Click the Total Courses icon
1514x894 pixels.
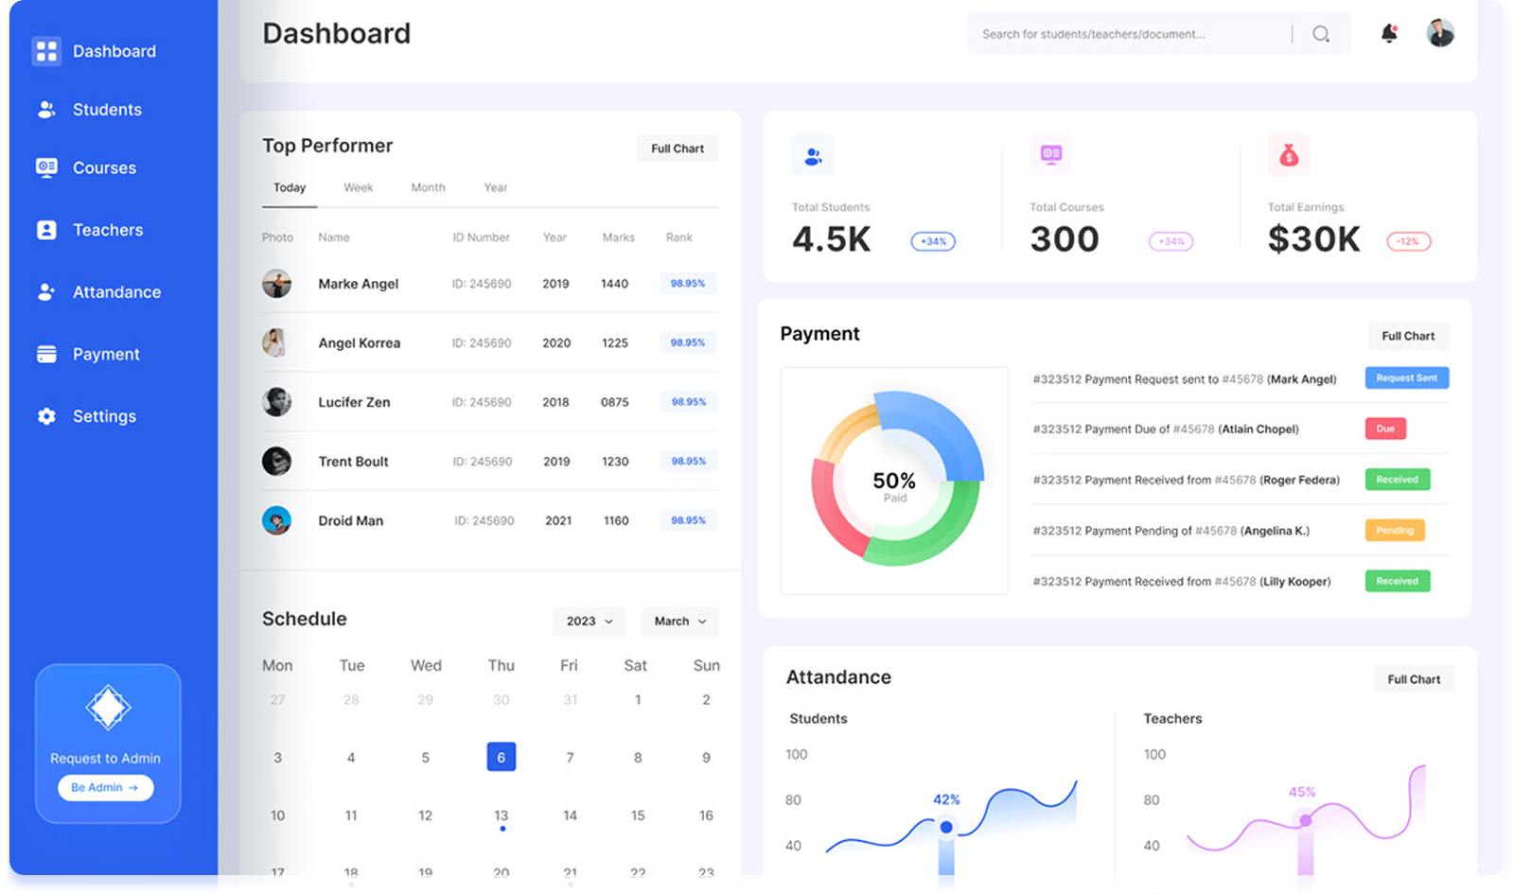point(1050,154)
